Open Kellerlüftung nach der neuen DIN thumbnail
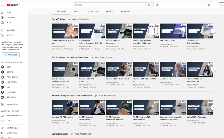 (x=146, y=31)
